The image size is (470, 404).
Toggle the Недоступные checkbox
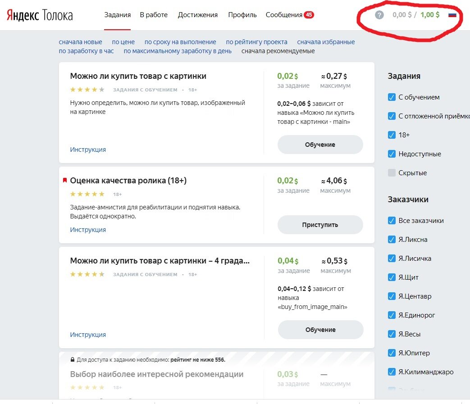(x=392, y=154)
